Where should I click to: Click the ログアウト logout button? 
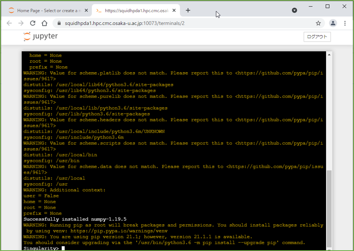(x=317, y=37)
